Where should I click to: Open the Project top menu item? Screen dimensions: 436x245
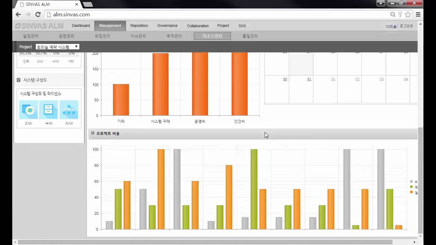click(223, 26)
